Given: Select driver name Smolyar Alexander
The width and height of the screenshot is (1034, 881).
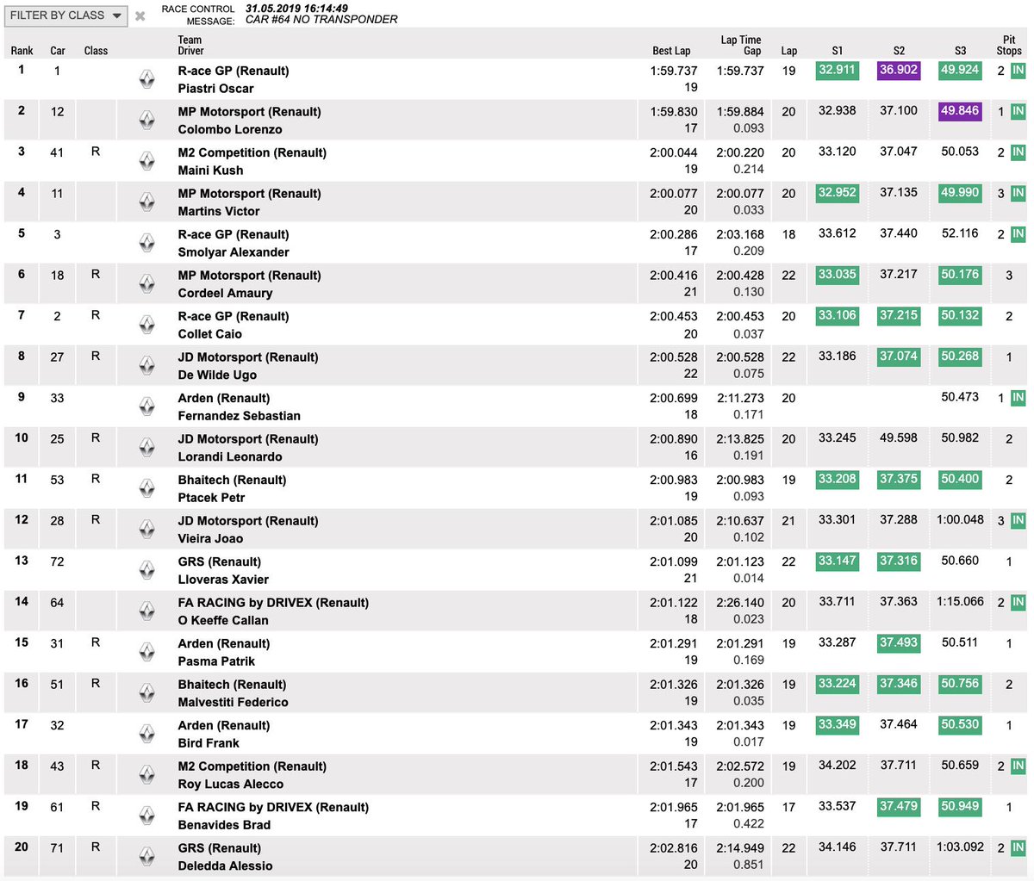Looking at the screenshot, I should 234,252.
